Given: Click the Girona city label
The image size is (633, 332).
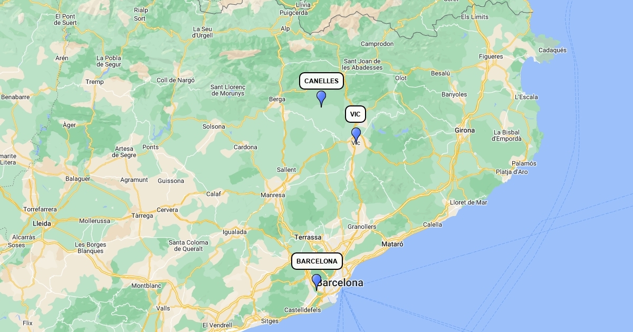Looking at the screenshot, I should click(x=465, y=130).
